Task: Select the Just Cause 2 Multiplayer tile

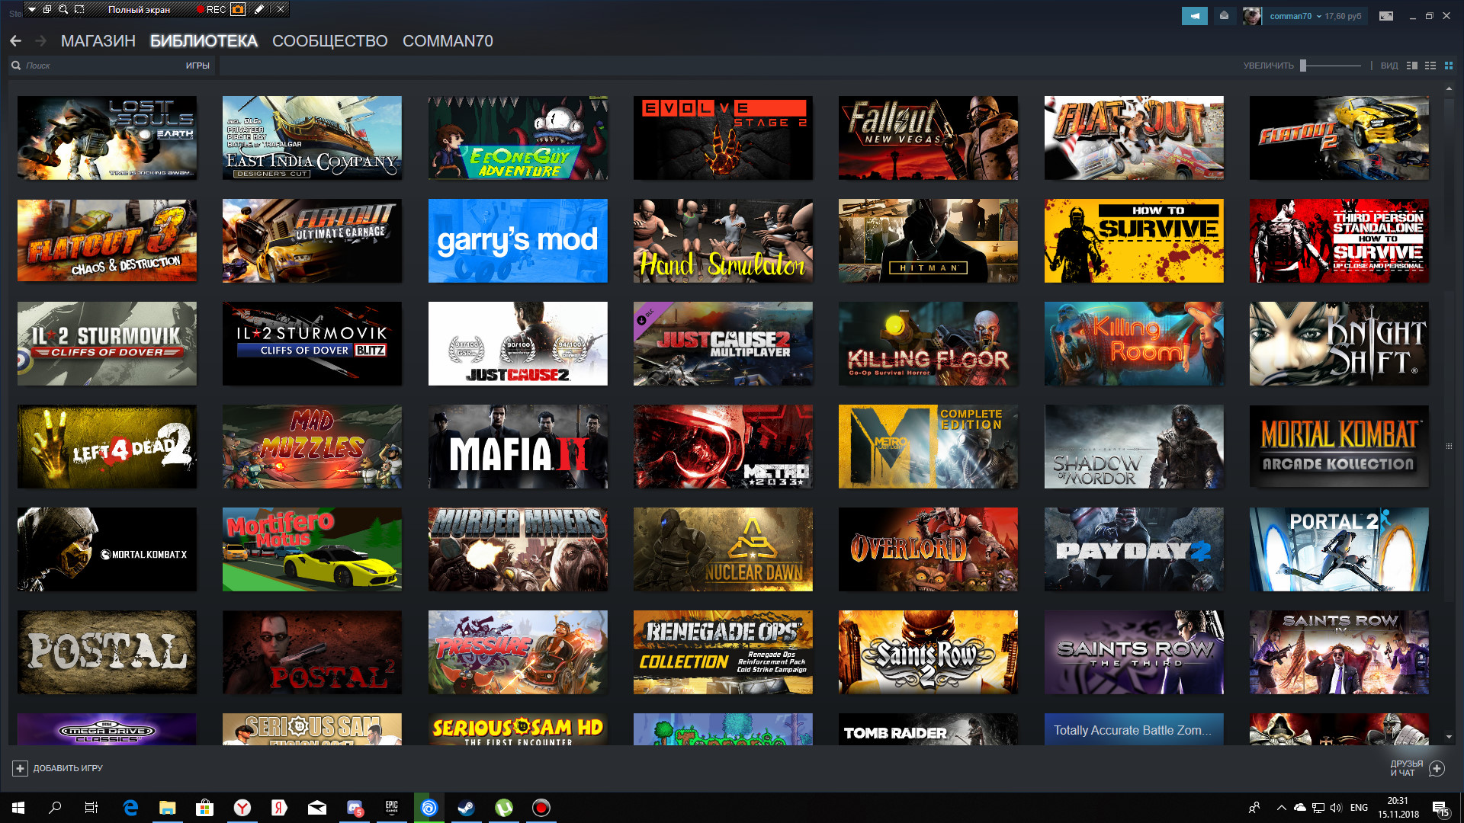Action: click(x=723, y=344)
